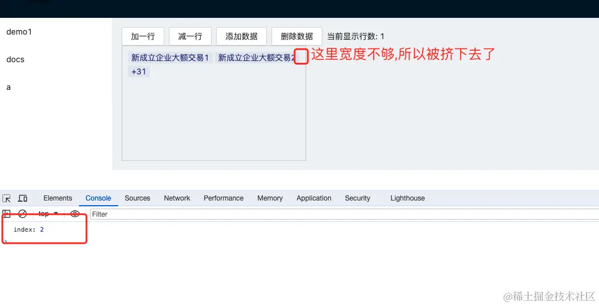
Task: Open the Sources tab
Action: pos(137,198)
